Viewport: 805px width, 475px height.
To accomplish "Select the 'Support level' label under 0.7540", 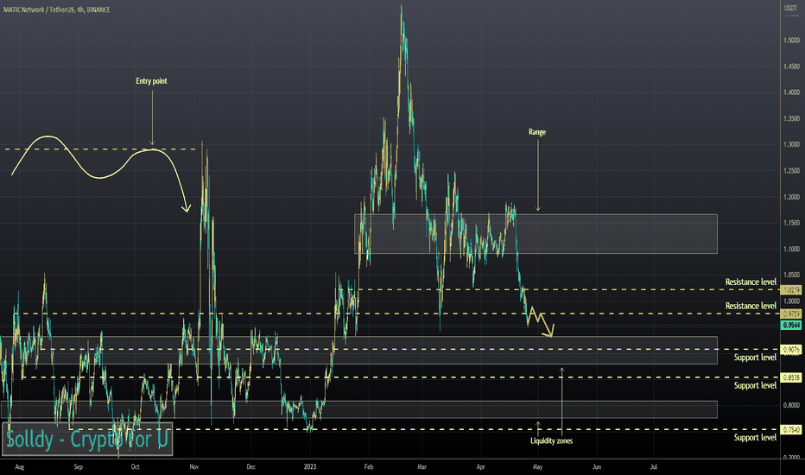I will coord(755,438).
